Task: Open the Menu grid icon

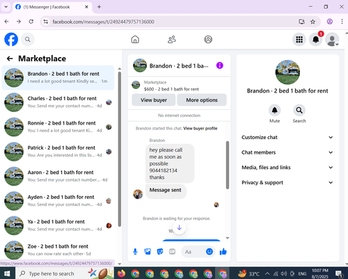Action: (299, 40)
